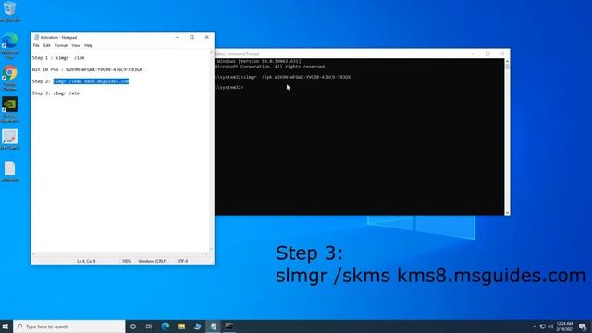This screenshot has height=333, width=592.
Task: Open the View menu in Notepad
Action: (76, 45)
